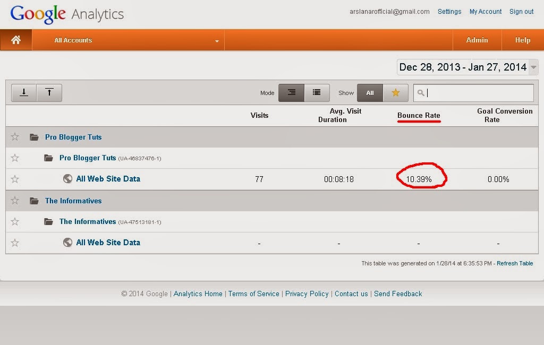544x345 pixels.
Task: Open the date range picker arrow
Action: [533, 67]
